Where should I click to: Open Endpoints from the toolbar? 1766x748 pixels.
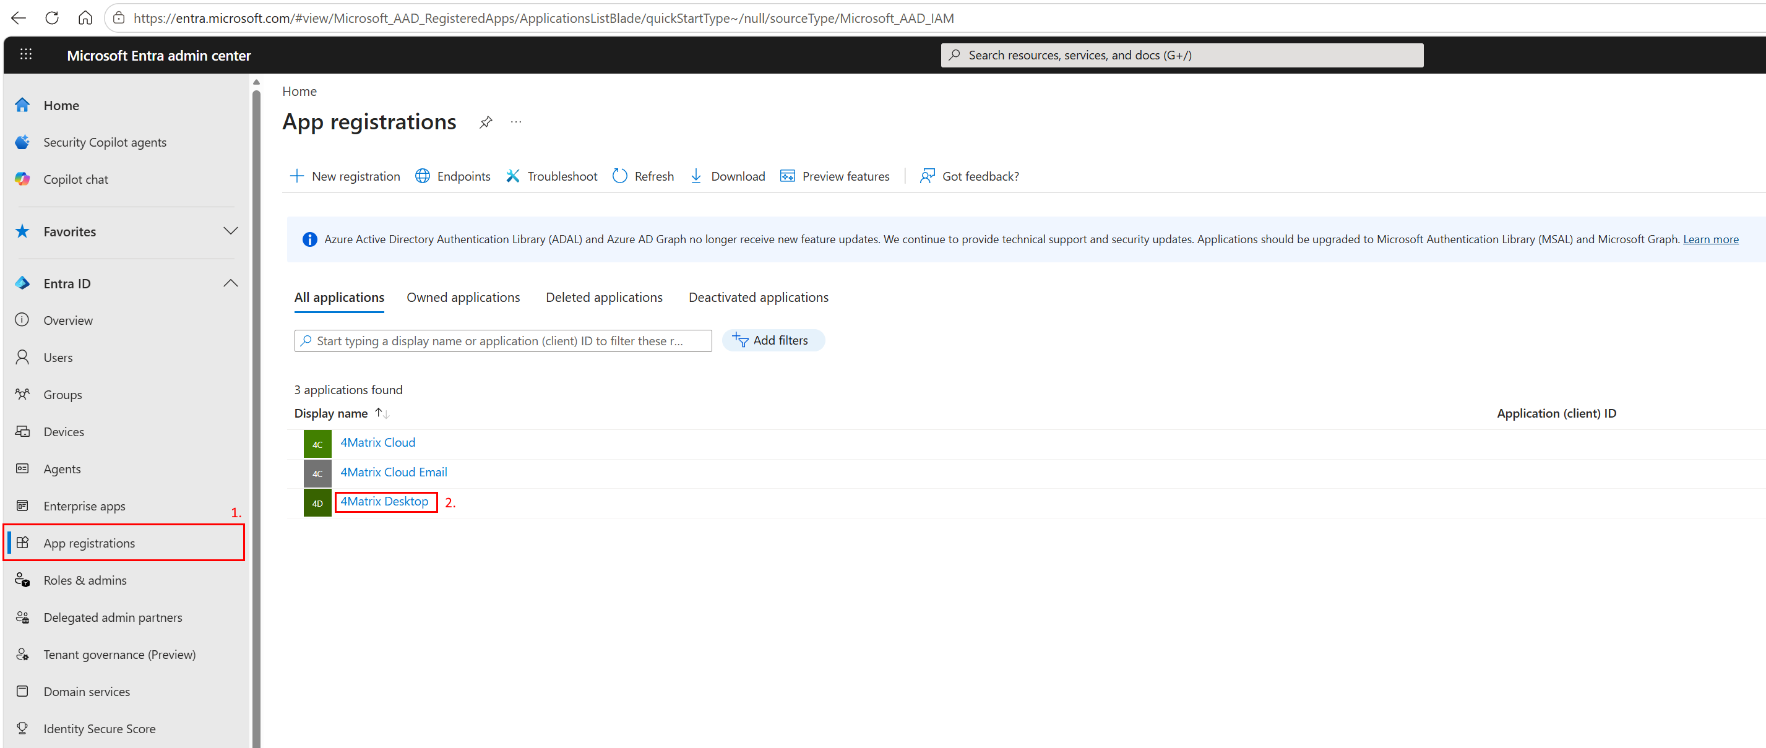pos(453,176)
